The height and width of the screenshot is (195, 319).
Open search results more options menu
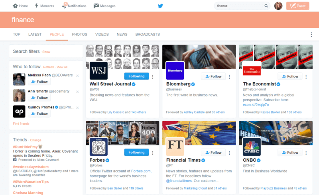click(311, 35)
